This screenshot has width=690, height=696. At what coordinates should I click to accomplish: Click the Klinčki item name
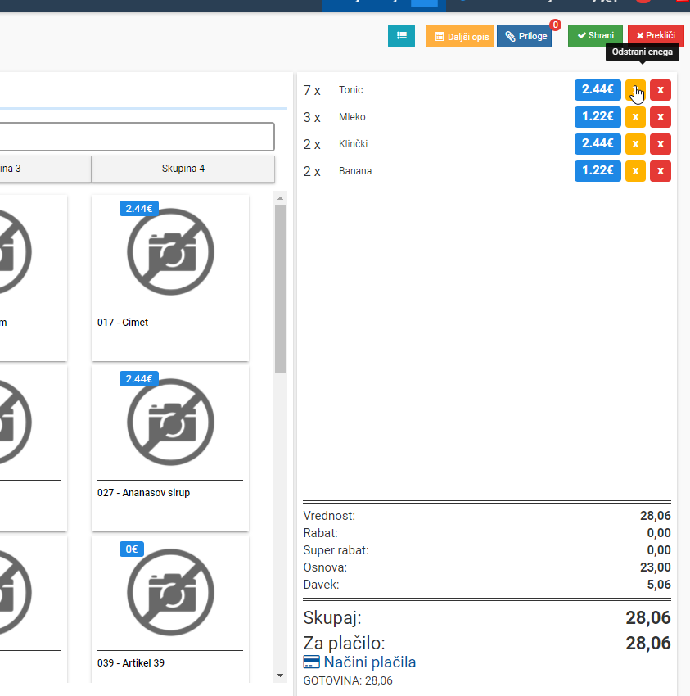pyautogui.click(x=354, y=144)
